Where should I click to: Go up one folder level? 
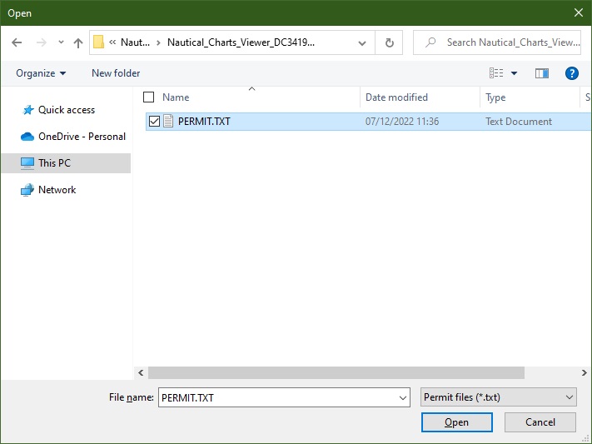coord(78,42)
